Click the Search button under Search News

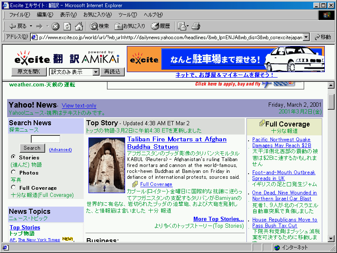tap(32, 148)
